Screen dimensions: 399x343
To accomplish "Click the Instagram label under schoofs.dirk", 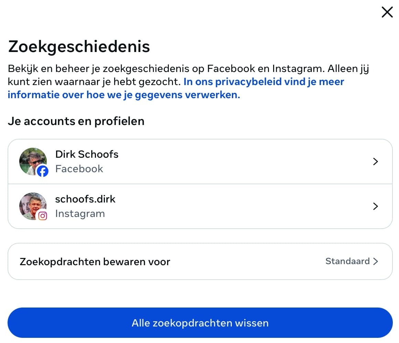I will coord(80,214).
